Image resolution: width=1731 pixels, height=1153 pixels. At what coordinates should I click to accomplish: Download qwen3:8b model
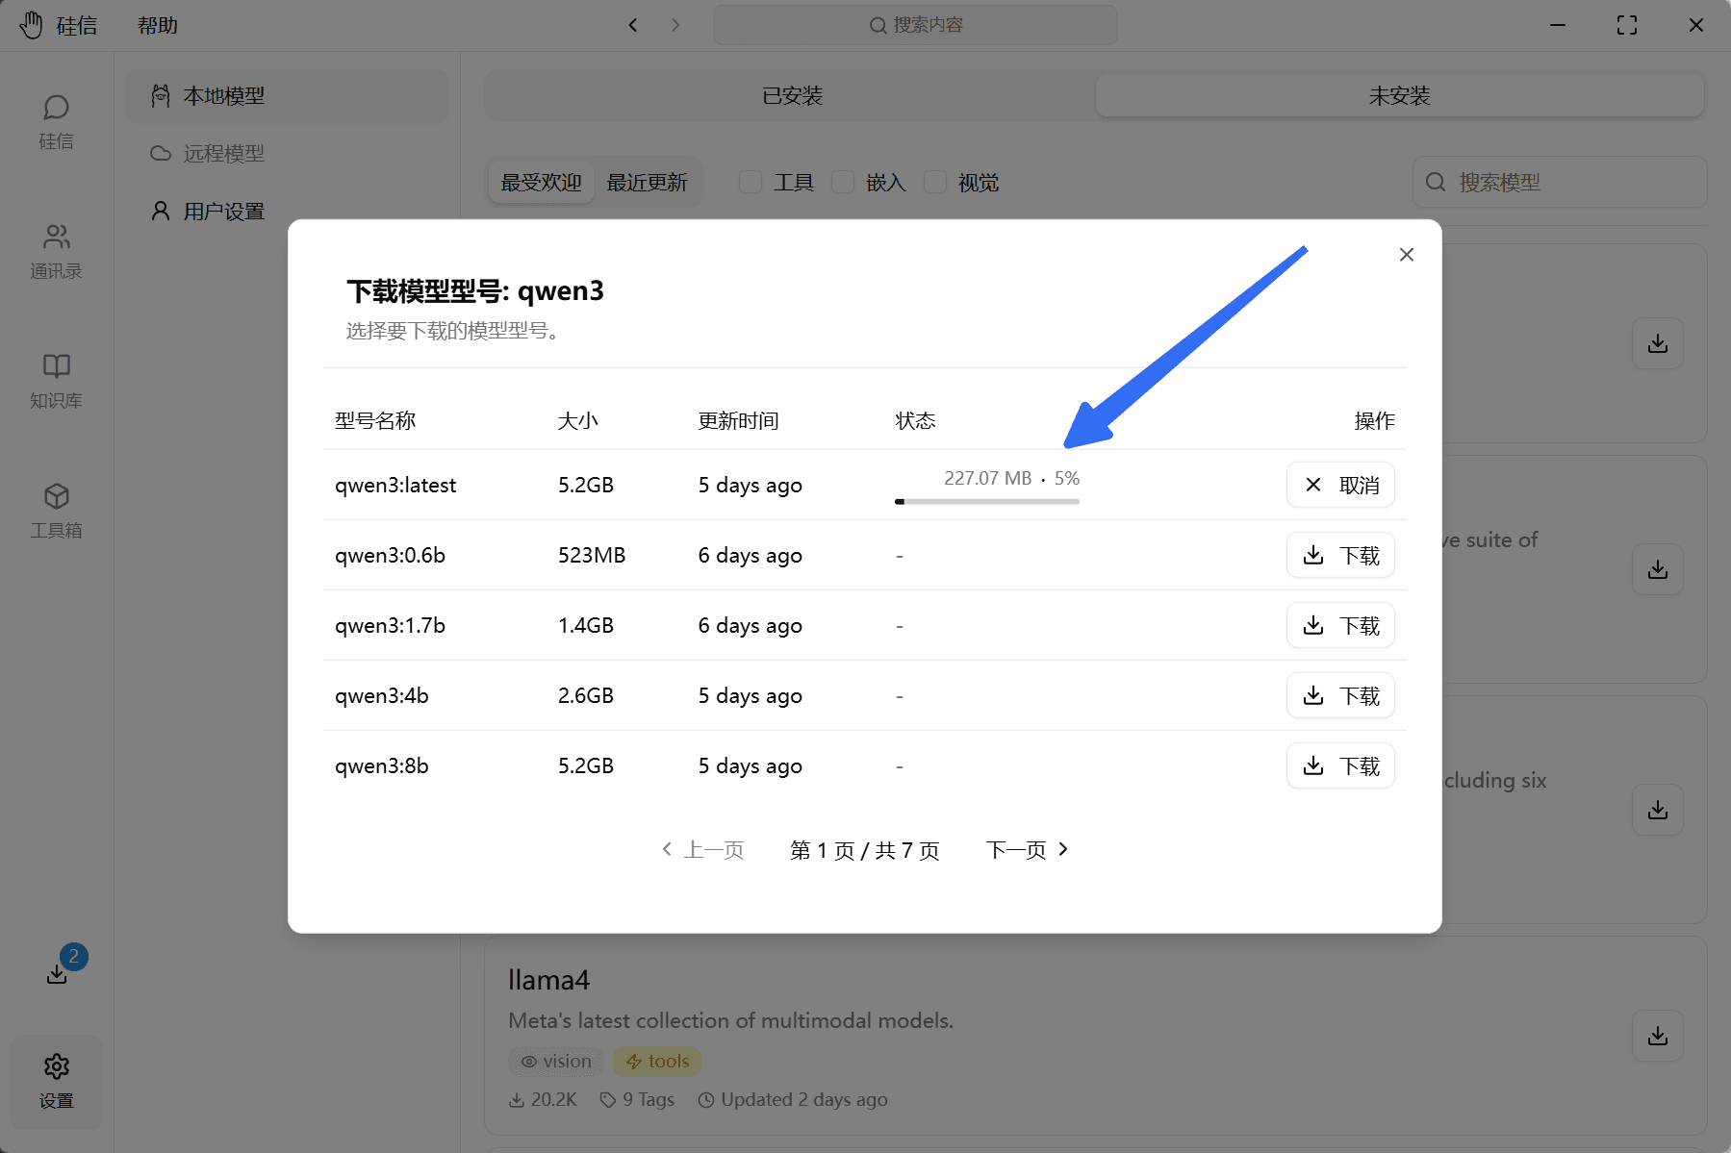coord(1340,765)
